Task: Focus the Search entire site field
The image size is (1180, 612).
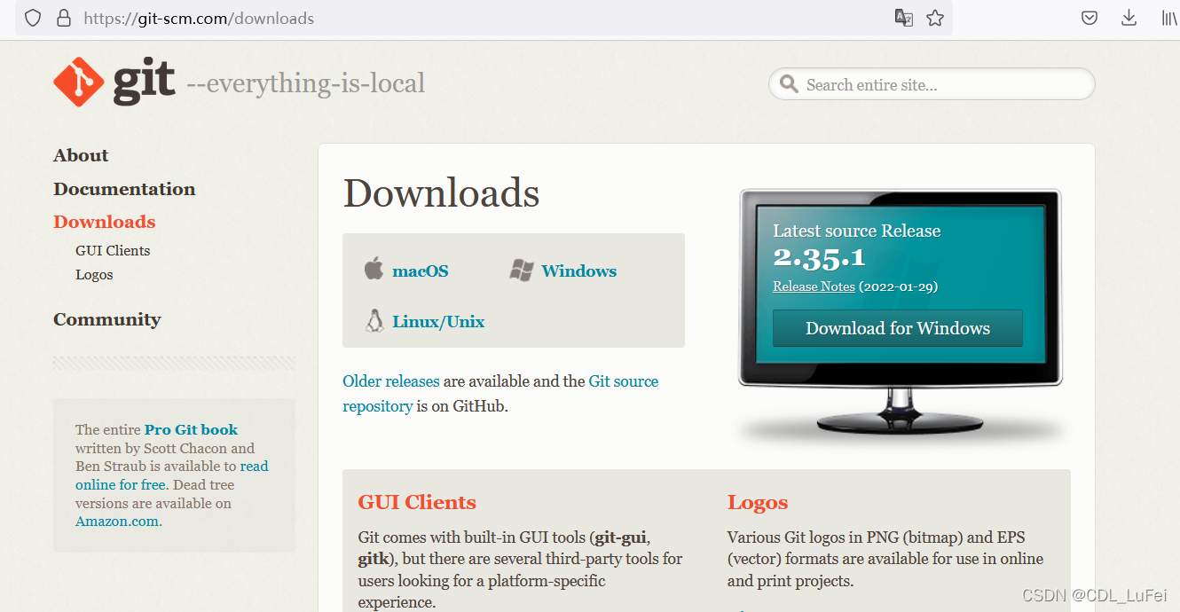Action: (x=932, y=84)
